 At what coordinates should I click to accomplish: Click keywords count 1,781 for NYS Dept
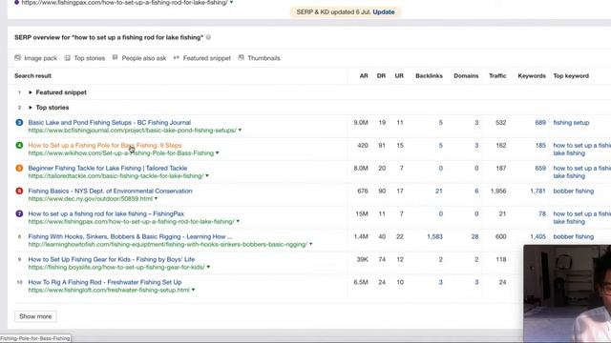[x=537, y=191]
